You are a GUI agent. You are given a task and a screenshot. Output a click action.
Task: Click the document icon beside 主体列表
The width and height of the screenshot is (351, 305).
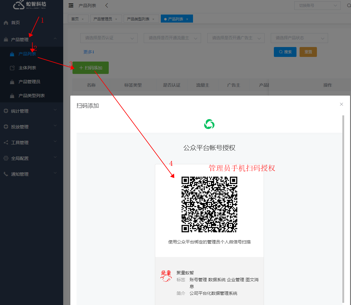pos(12,68)
